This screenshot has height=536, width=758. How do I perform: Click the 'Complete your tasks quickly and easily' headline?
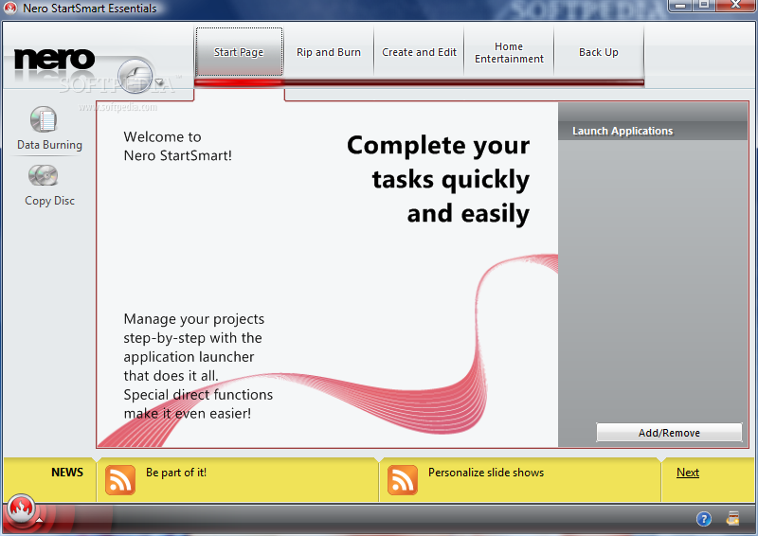coord(438,179)
